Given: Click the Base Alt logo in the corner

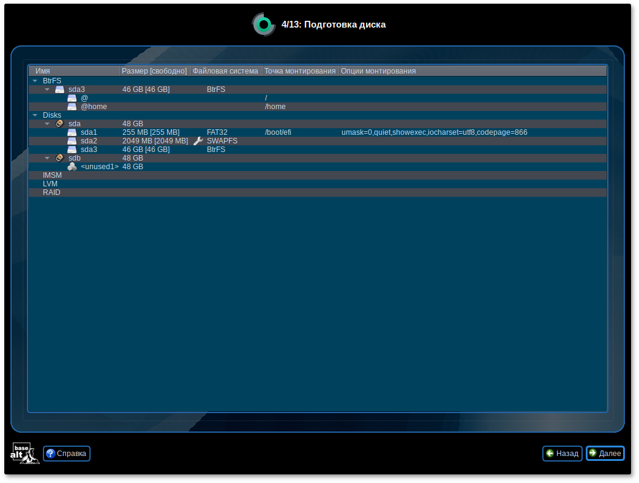Looking at the screenshot, I should tap(23, 454).
